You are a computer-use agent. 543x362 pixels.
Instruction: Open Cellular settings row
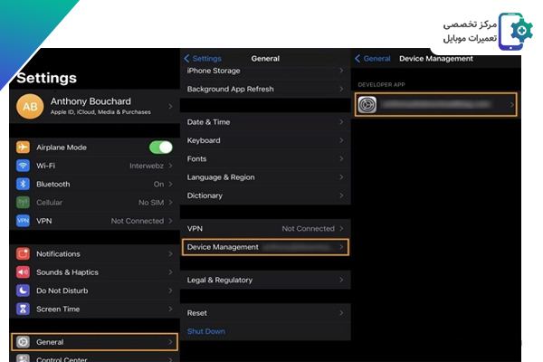pyautogui.click(x=95, y=203)
